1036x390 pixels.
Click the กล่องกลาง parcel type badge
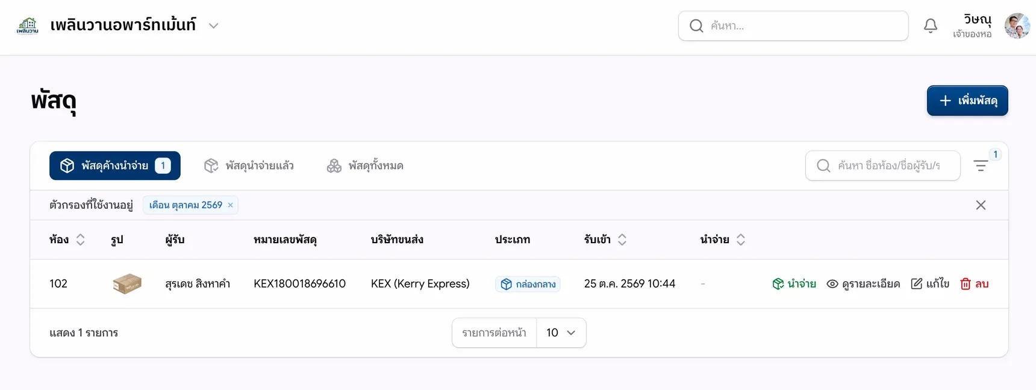click(x=528, y=284)
